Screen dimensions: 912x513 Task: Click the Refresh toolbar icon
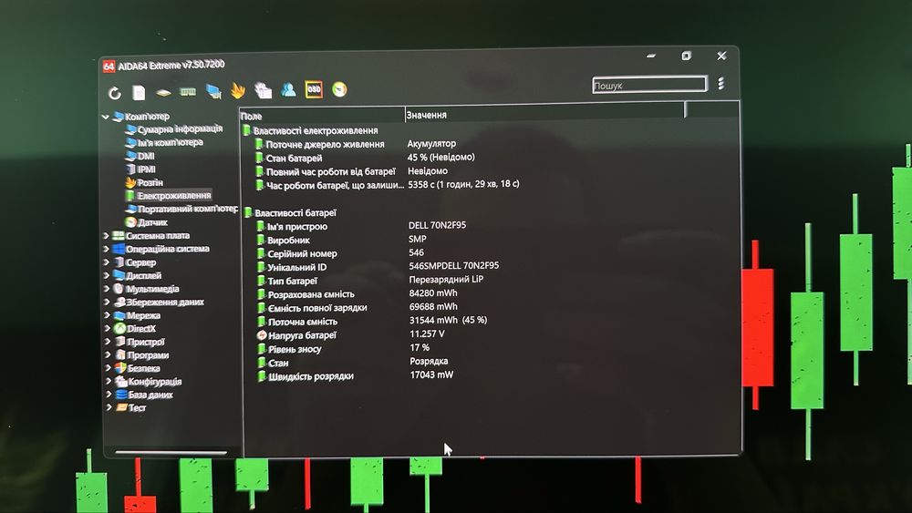coord(115,93)
